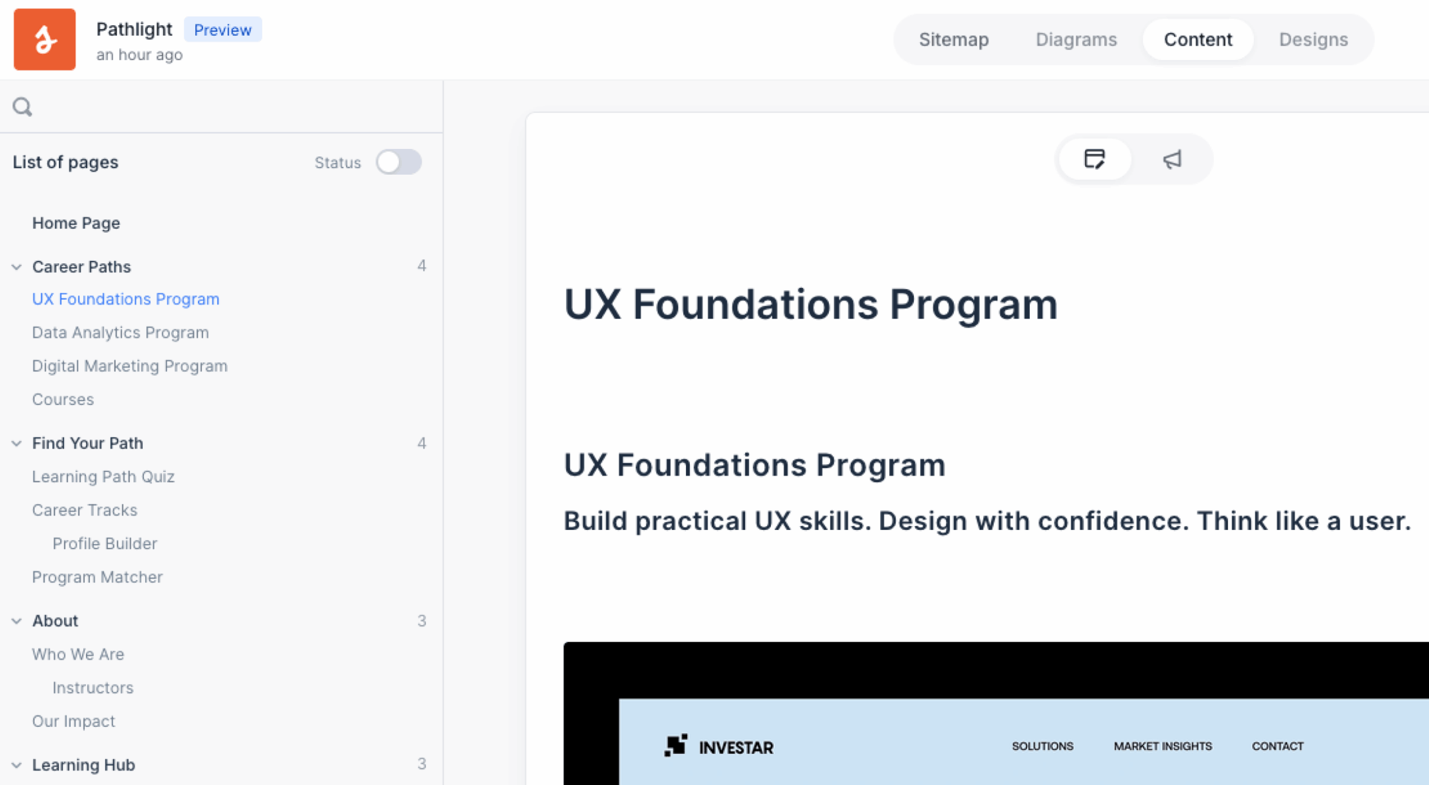Select the megaphone announcement view icon
This screenshot has width=1429, height=785.
[1172, 160]
